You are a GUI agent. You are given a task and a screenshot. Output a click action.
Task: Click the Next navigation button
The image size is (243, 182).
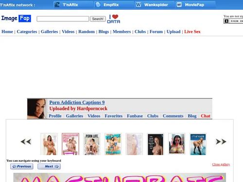pos(49,166)
